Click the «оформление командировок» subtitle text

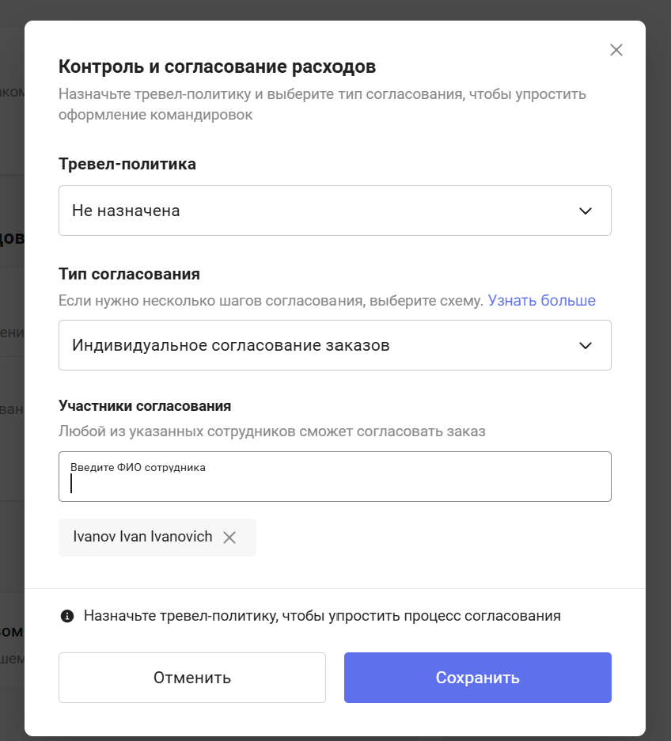pyautogui.click(x=155, y=115)
